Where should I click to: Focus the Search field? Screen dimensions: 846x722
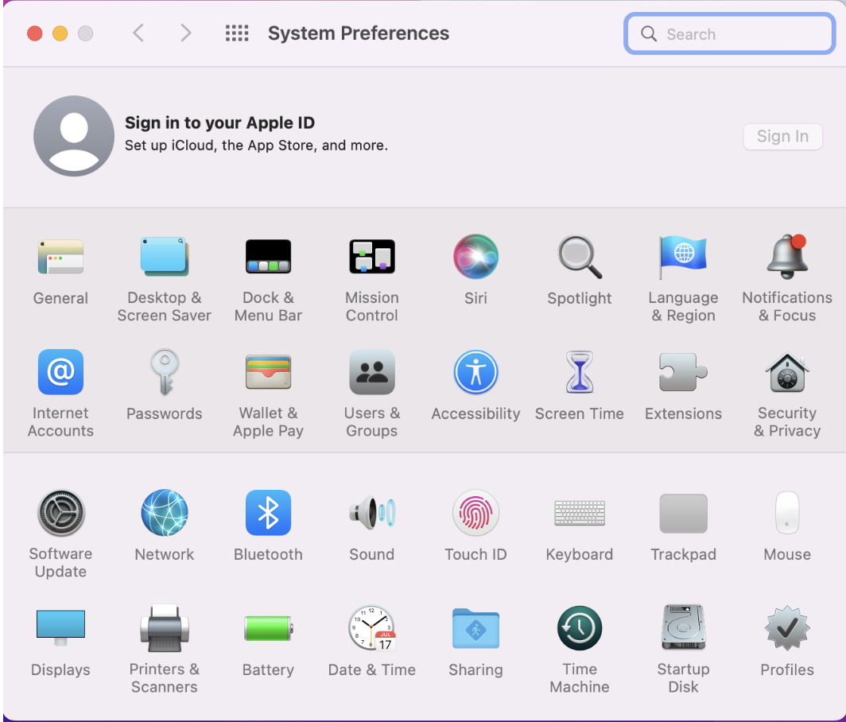(729, 34)
